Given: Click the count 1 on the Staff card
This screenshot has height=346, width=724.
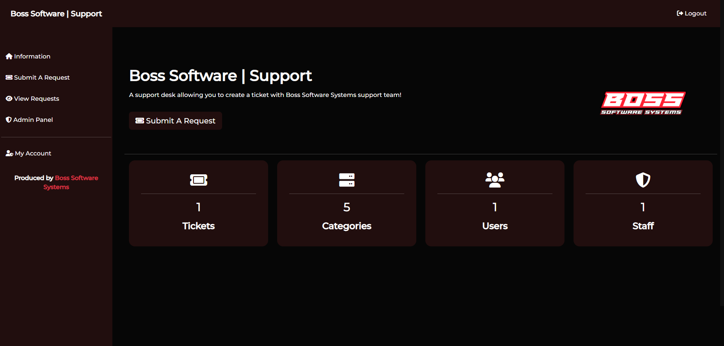Looking at the screenshot, I should [x=643, y=207].
